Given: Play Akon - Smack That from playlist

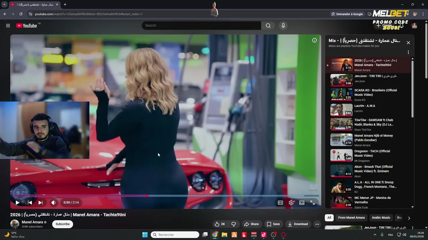Looking at the screenshot, I should (x=368, y=171).
